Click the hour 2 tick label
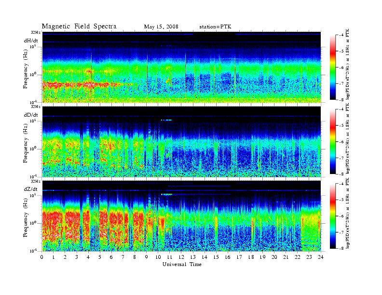Screen dimensions: 382x295 click(x=65, y=257)
